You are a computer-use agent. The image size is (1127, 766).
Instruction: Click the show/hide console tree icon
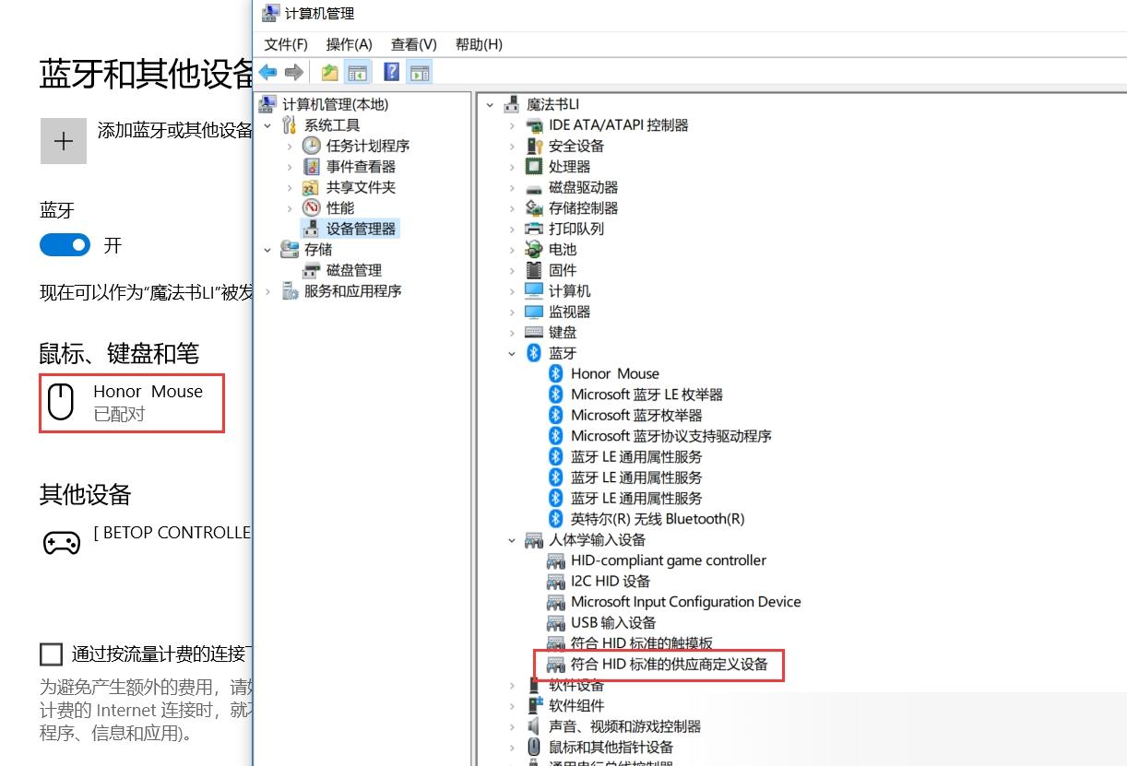pyautogui.click(x=357, y=72)
